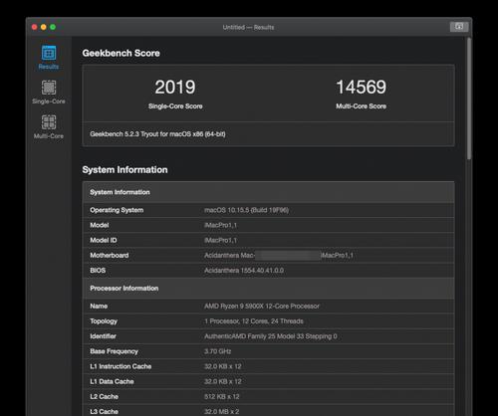Click the System Information section heading
This screenshot has height=416, width=498.
pos(124,170)
